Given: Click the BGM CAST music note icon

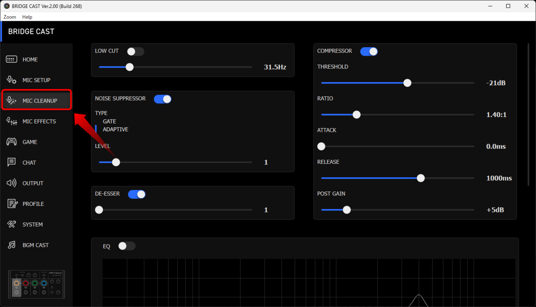Looking at the screenshot, I should pyautogui.click(x=12, y=245).
